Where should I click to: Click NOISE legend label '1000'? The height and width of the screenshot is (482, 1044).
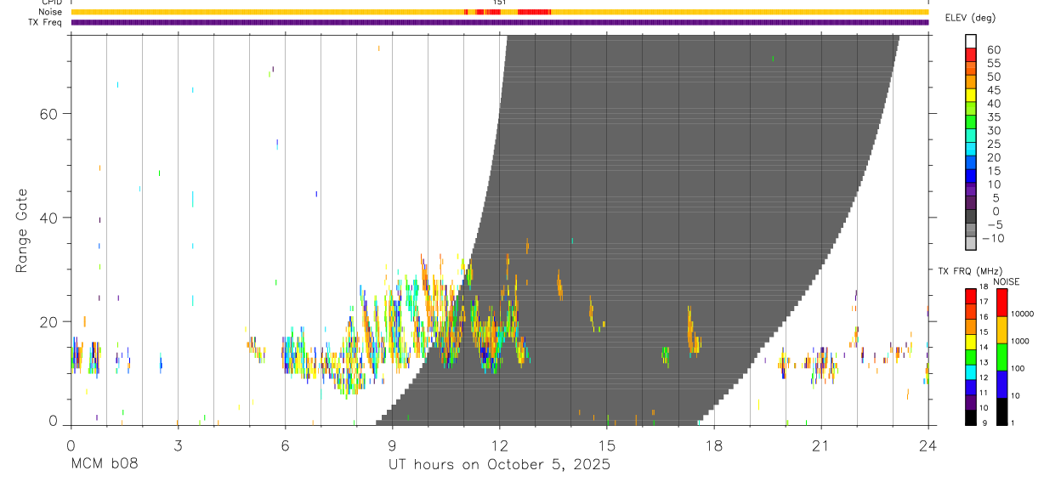pos(1019,341)
